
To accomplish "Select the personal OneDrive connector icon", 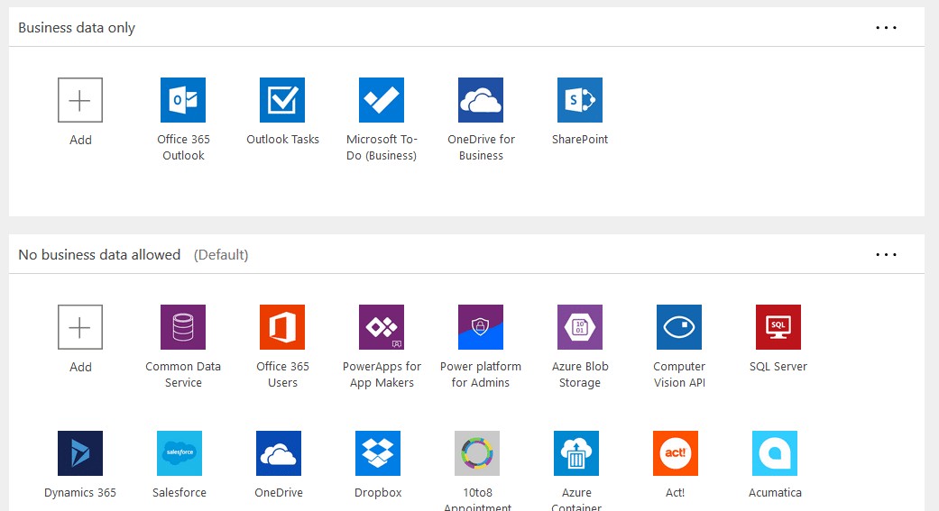I will pos(279,453).
